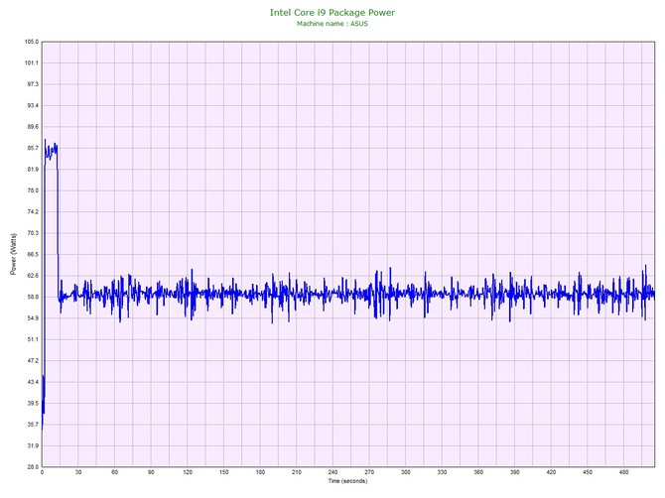Click the 240 second time axis marker

(x=332, y=473)
